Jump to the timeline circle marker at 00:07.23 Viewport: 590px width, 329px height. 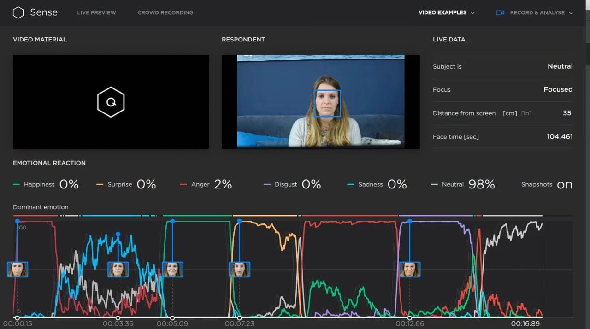pos(239,318)
